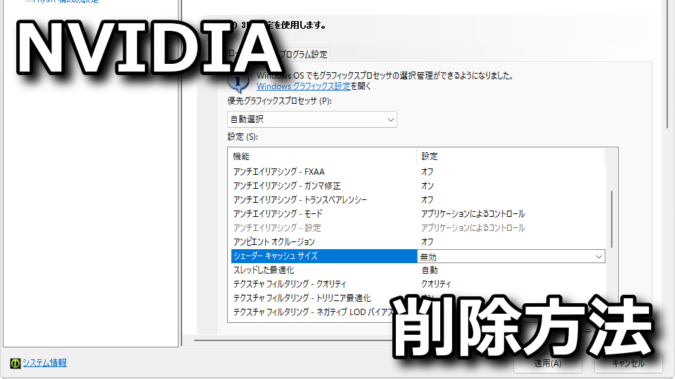Select the greyed アンチエイリアシング - 設定 row

pos(418,227)
